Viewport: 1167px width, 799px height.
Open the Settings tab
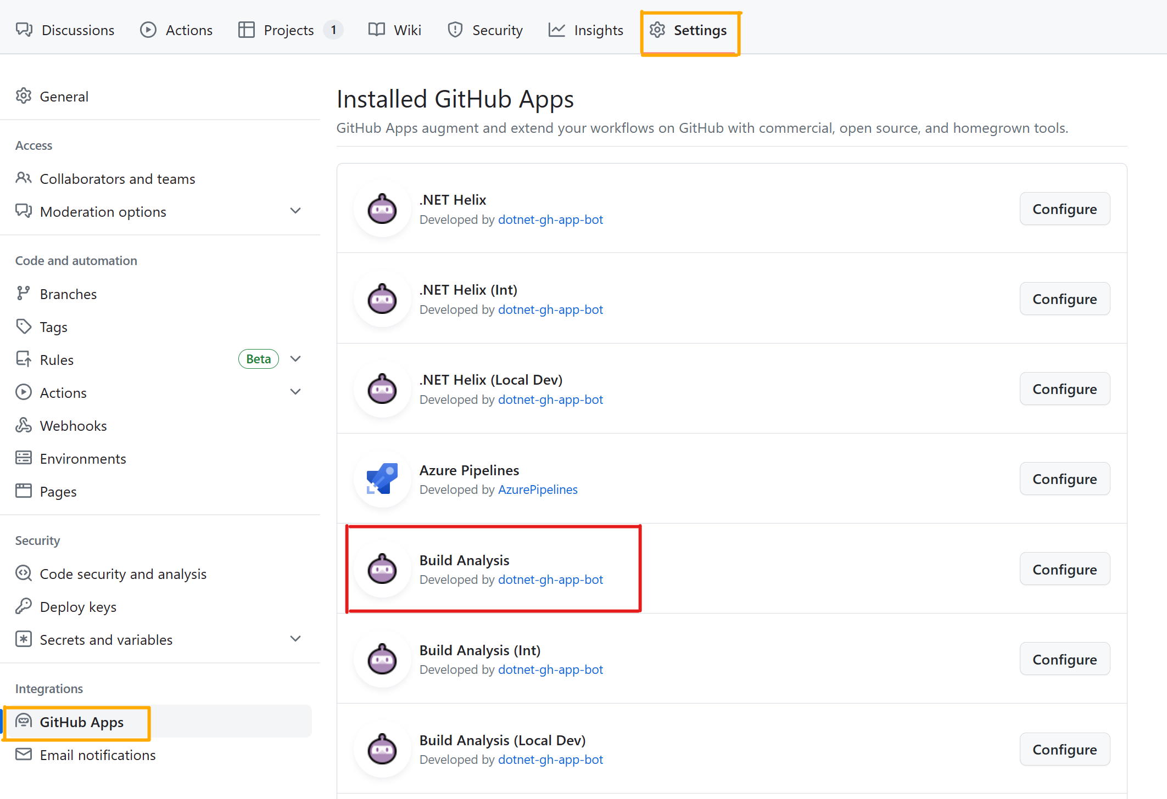point(688,30)
